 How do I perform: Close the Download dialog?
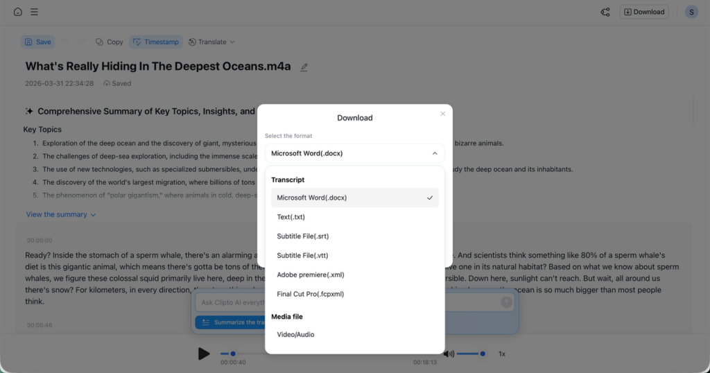pos(443,114)
